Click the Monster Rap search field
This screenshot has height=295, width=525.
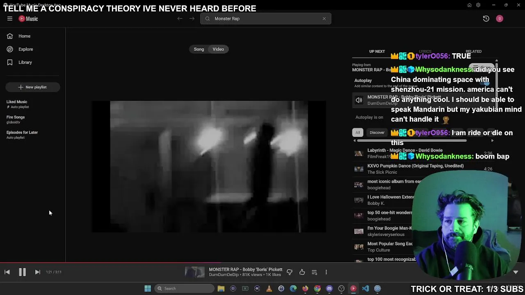265,18
